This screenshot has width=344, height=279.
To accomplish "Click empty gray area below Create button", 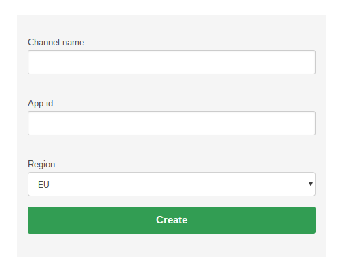I will tap(172, 246).
